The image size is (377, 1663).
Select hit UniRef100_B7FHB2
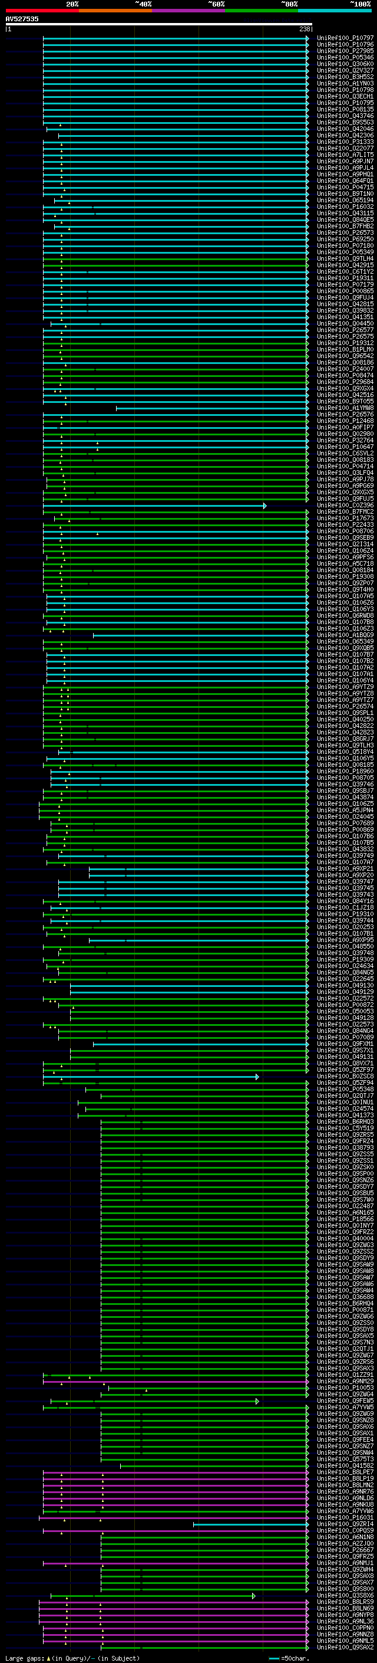point(345,226)
